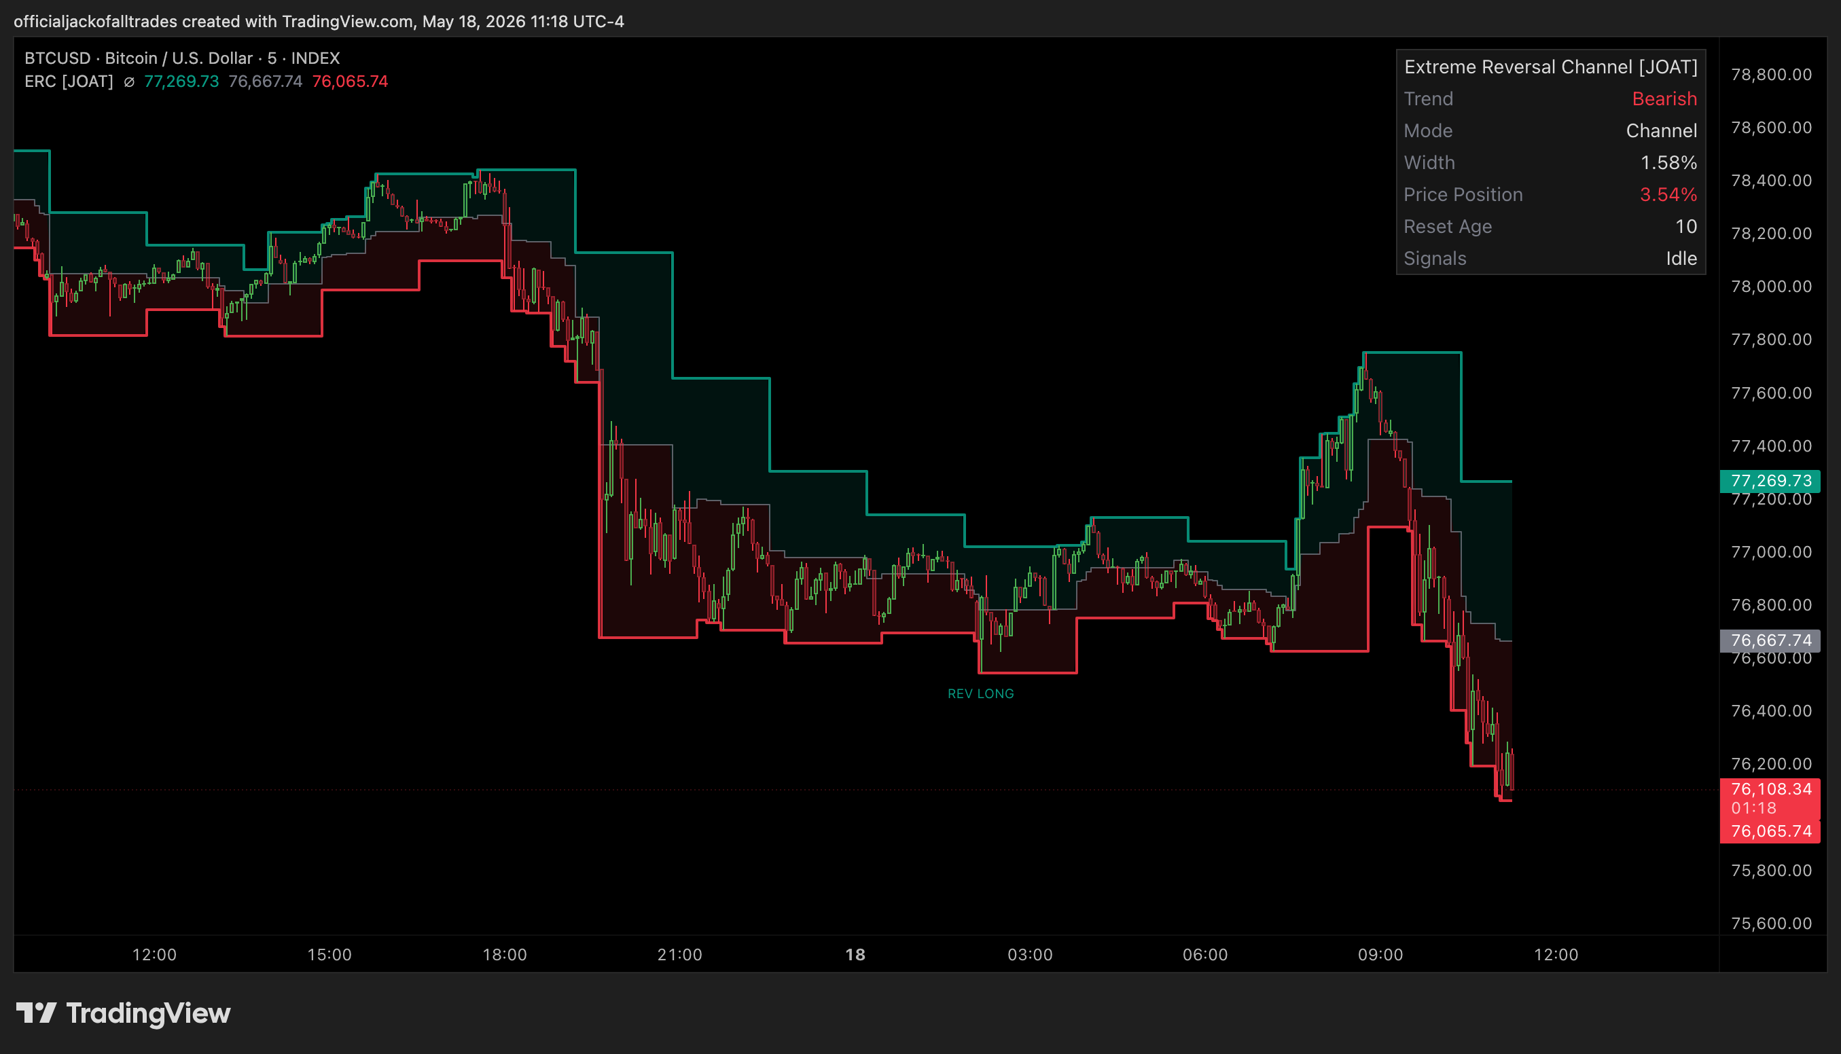Click the bold 18 date axis label
1841x1054 pixels.
click(855, 955)
